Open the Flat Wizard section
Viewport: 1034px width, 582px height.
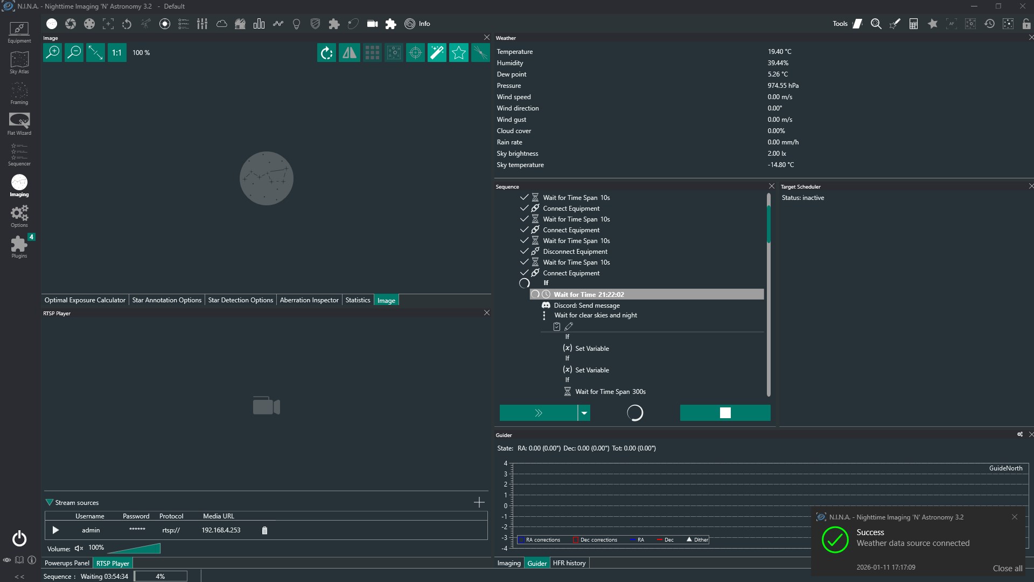point(19,123)
